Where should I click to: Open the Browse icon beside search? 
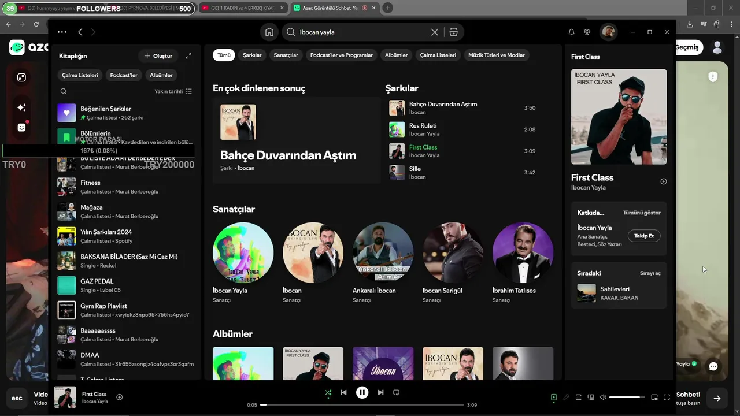coord(454,32)
